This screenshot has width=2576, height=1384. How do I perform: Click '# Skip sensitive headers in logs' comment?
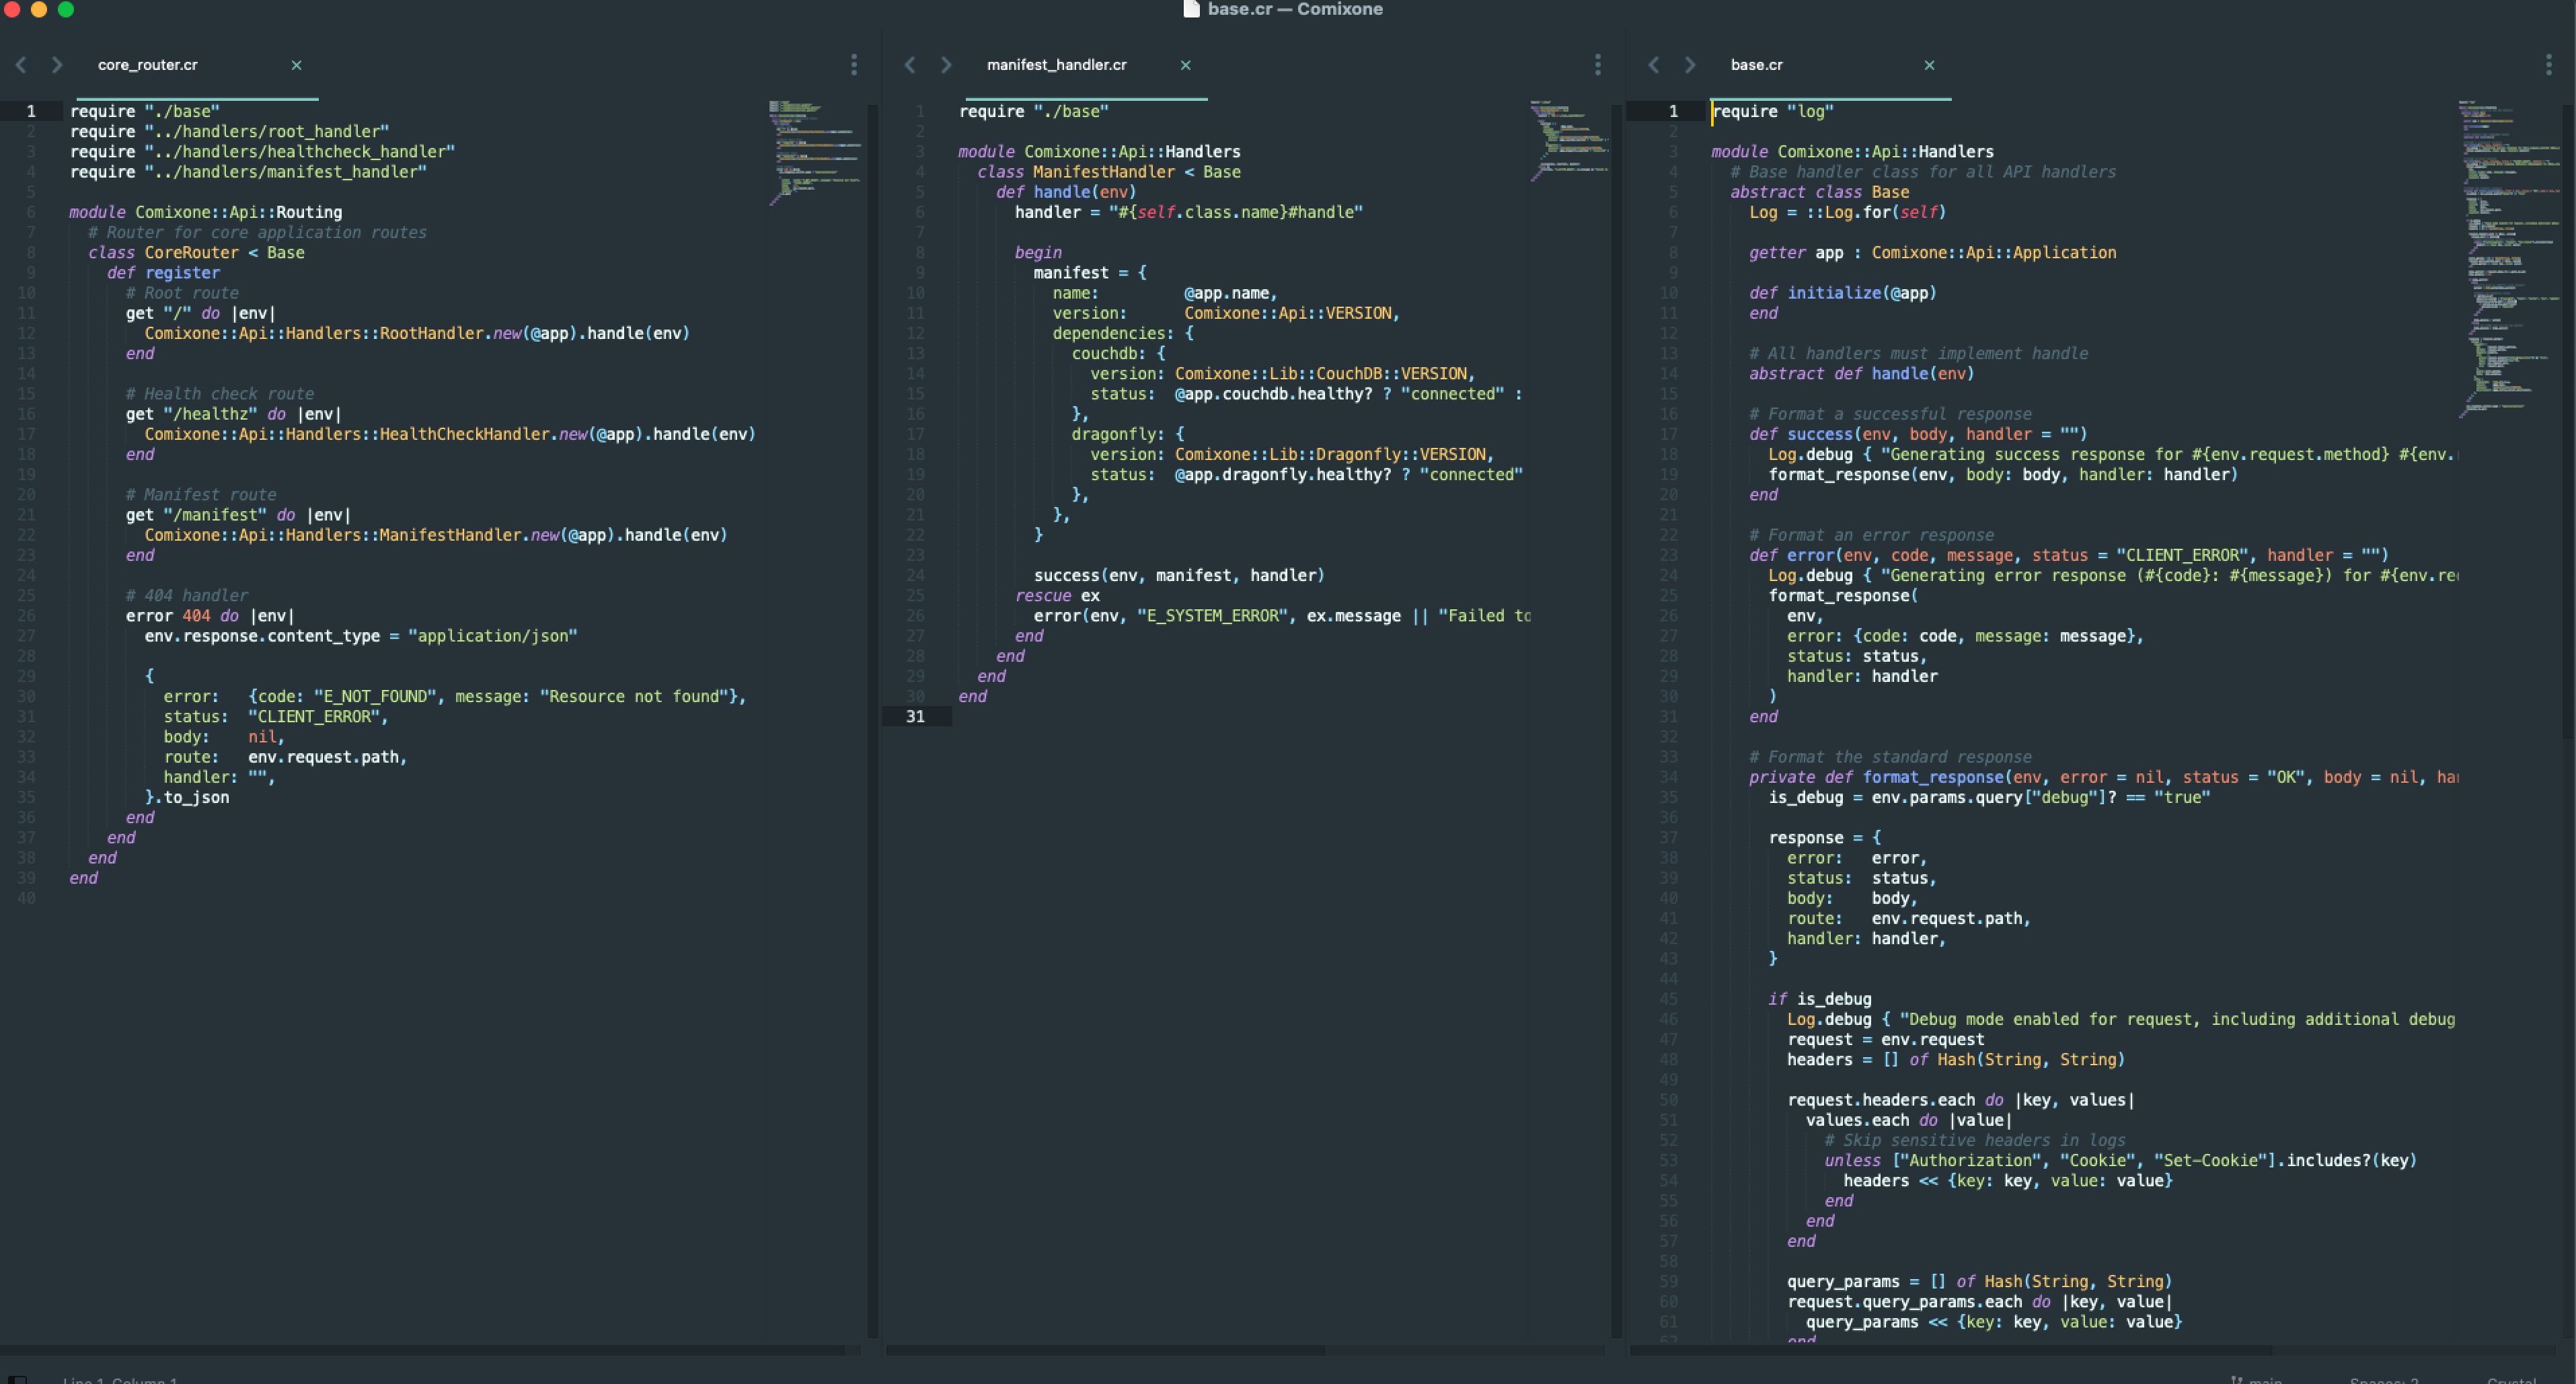1975,1141
